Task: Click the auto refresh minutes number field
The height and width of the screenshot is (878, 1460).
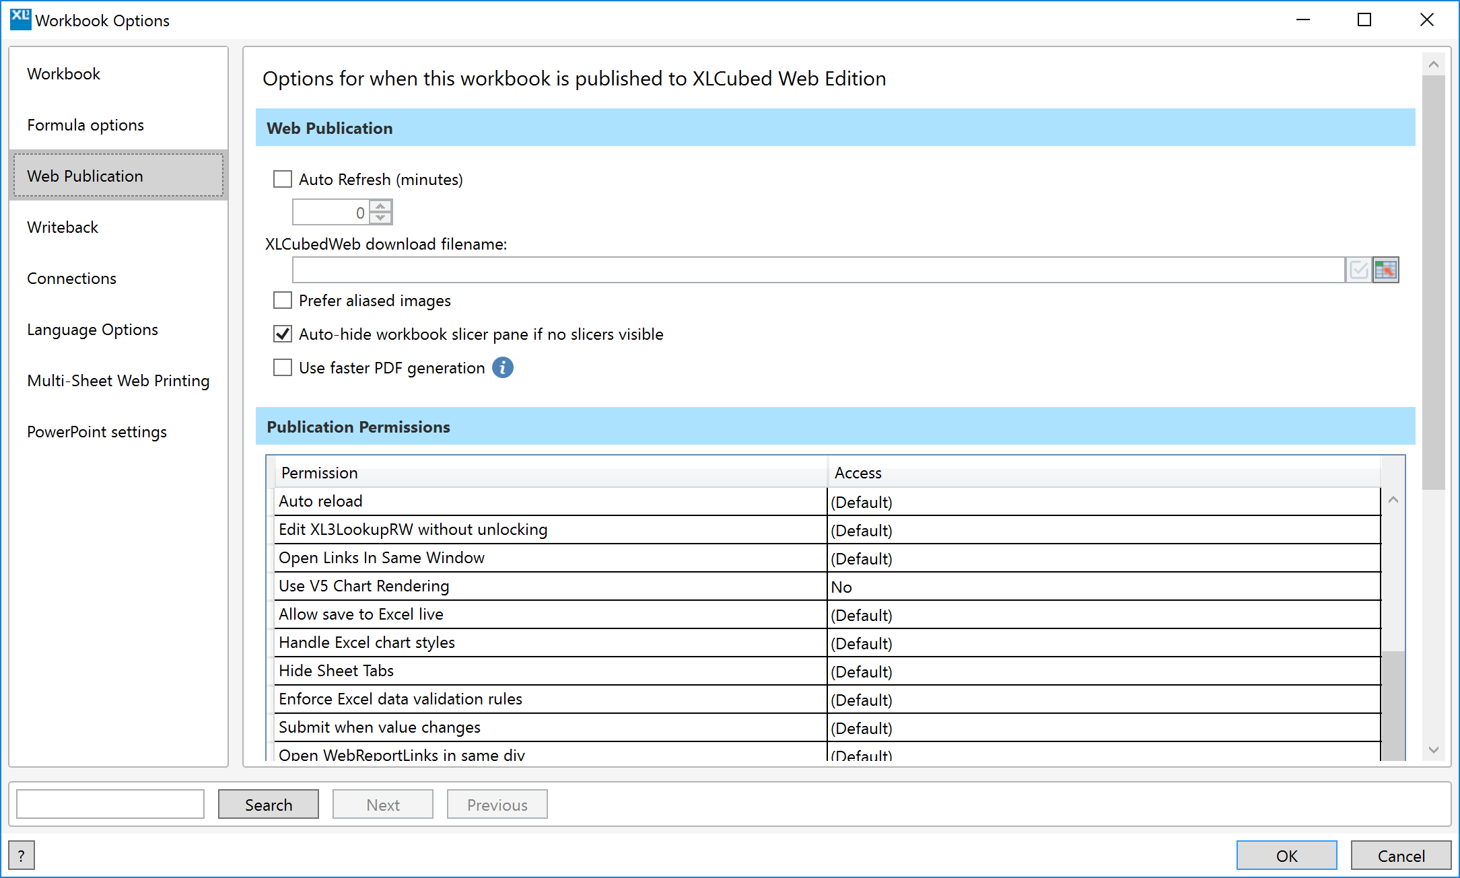Action: click(x=331, y=213)
